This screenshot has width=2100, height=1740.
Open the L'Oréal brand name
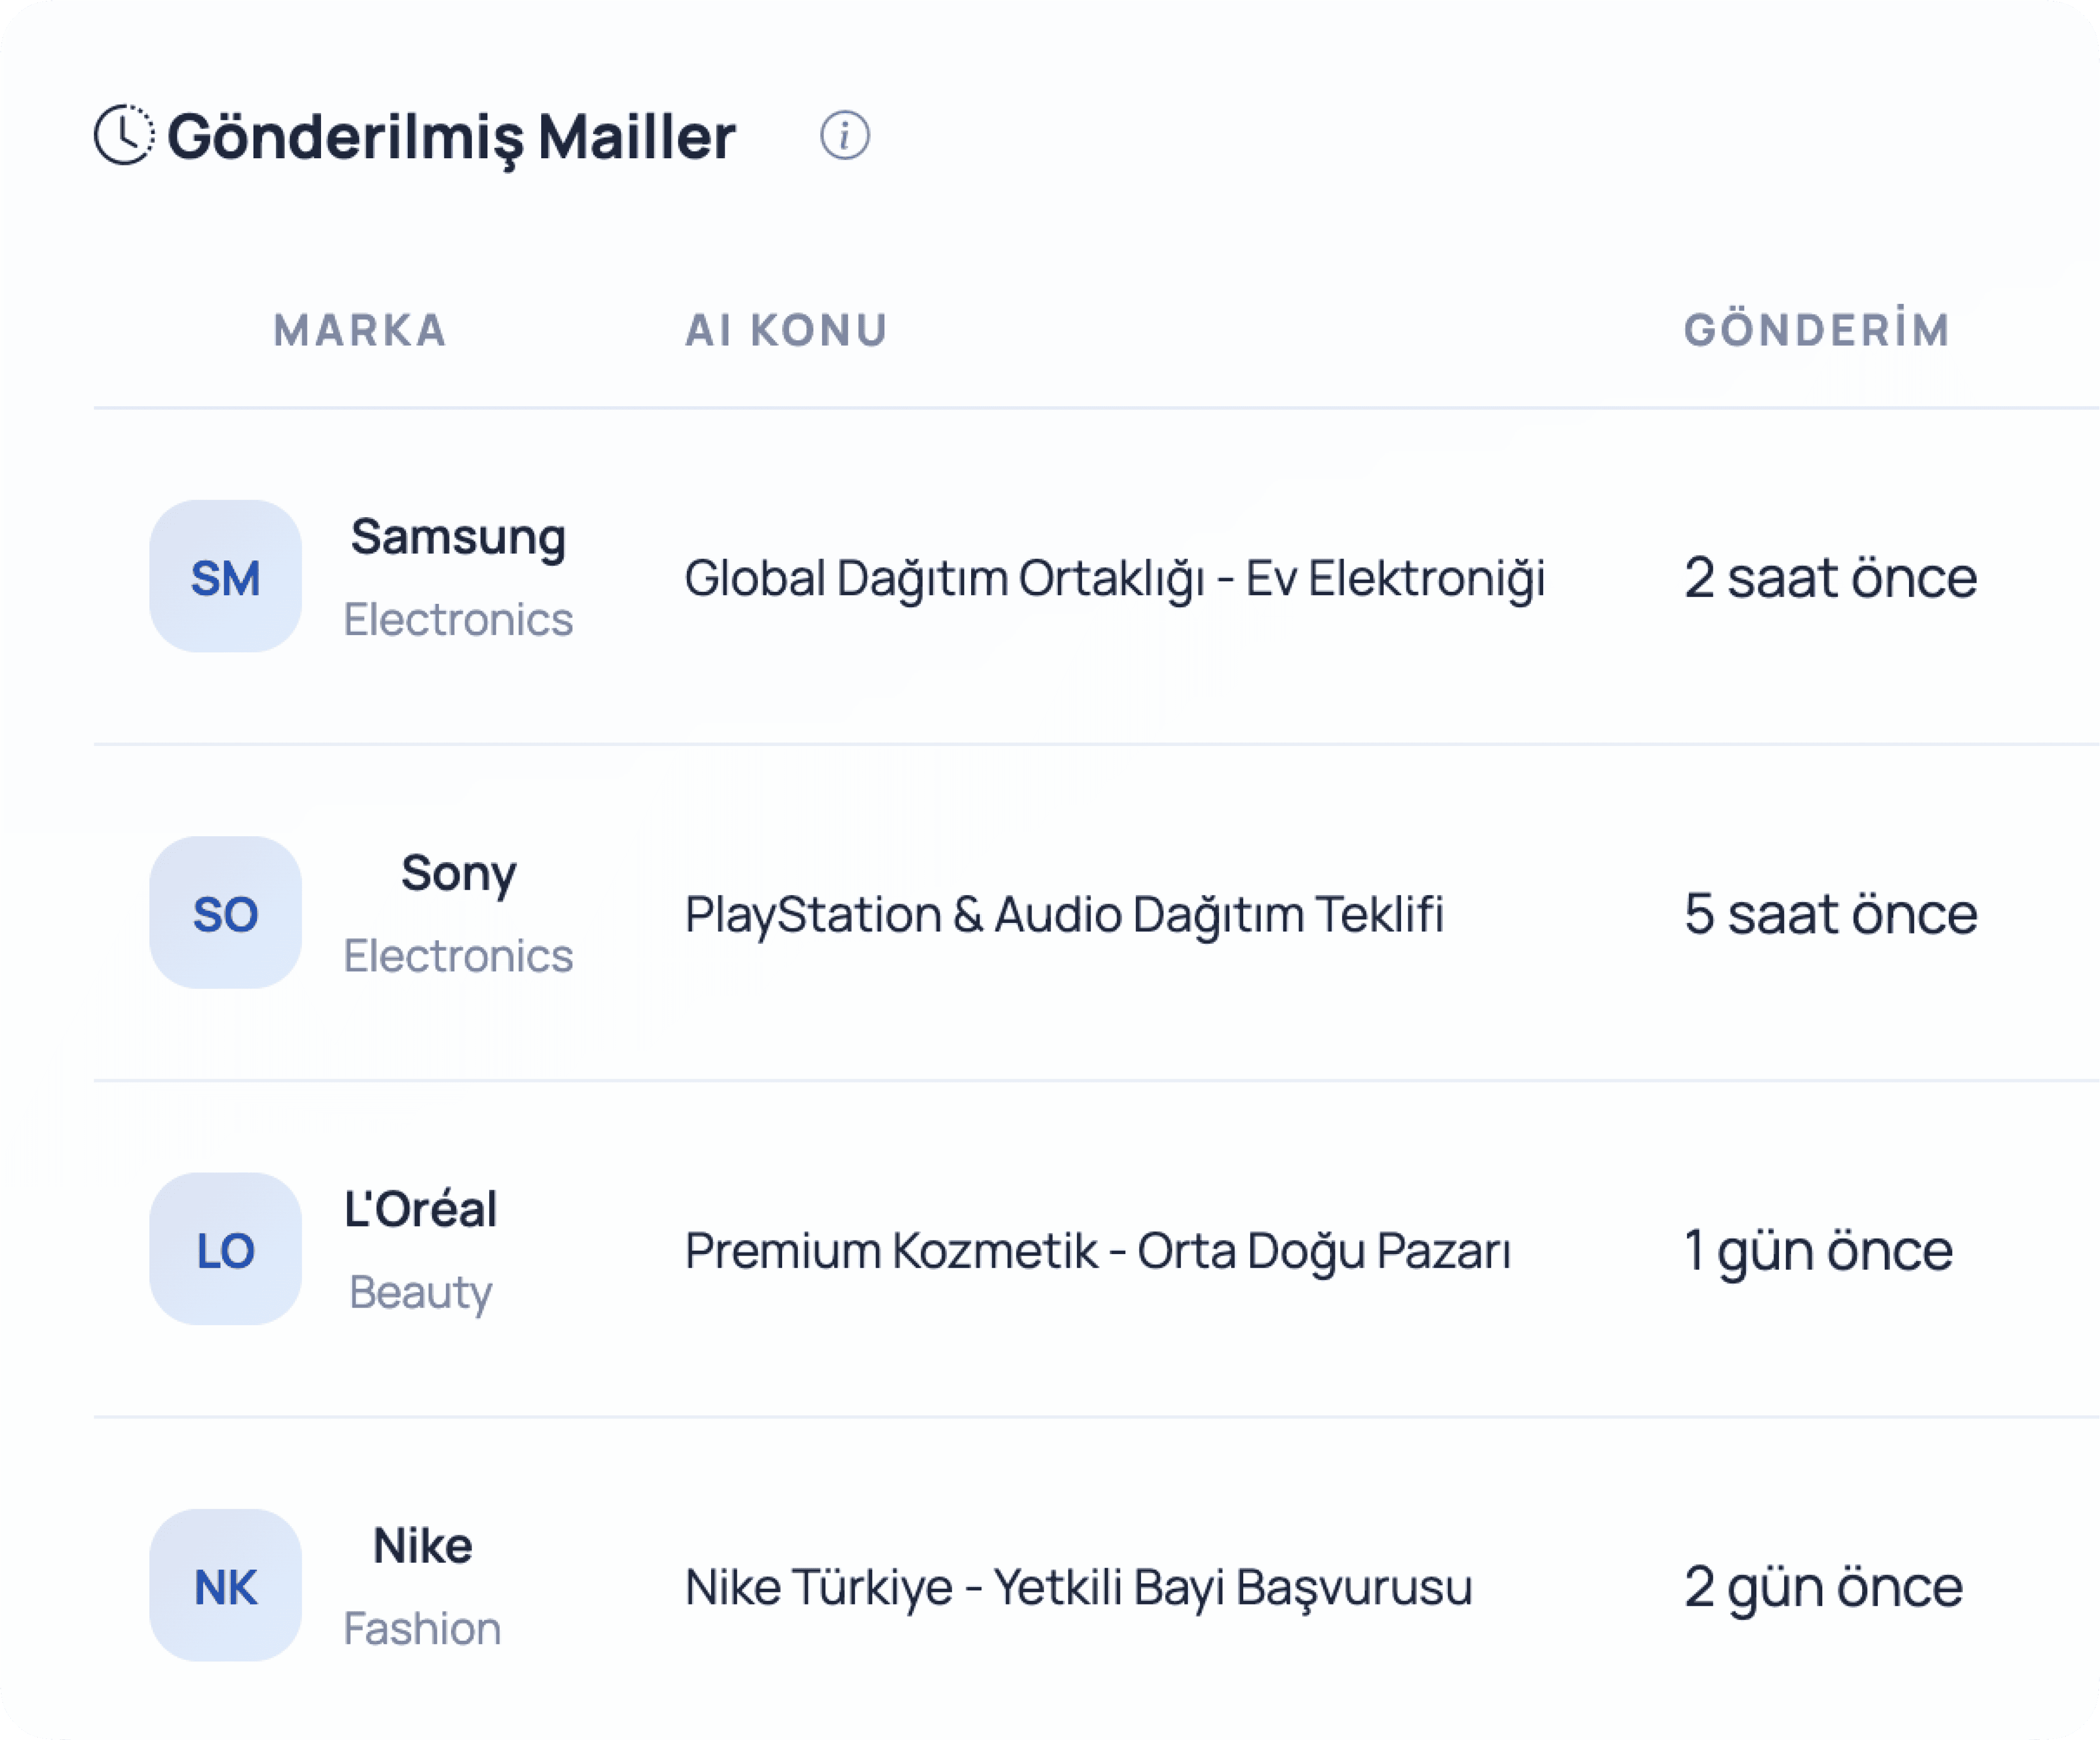(420, 1209)
